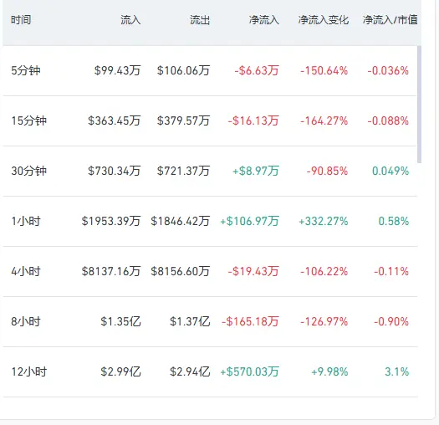
Task: Click the vertical scrollbar thumb
Action: 419,105
